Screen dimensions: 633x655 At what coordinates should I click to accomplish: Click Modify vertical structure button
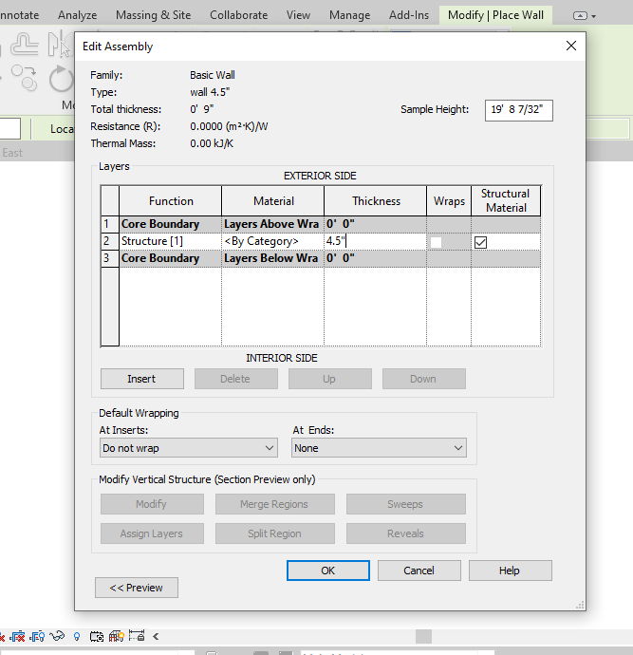click(x=152, y=504)
